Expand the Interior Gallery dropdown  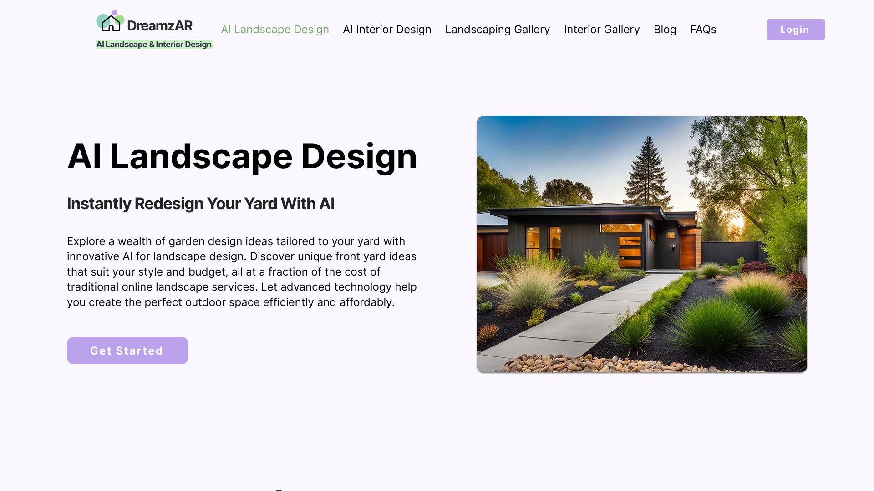coord(601,30)
